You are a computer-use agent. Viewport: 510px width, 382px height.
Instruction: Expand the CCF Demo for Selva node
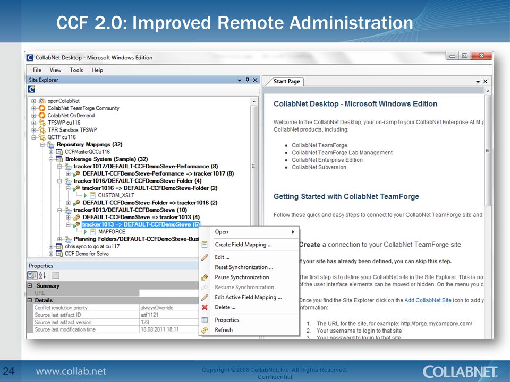pos(51,254)
